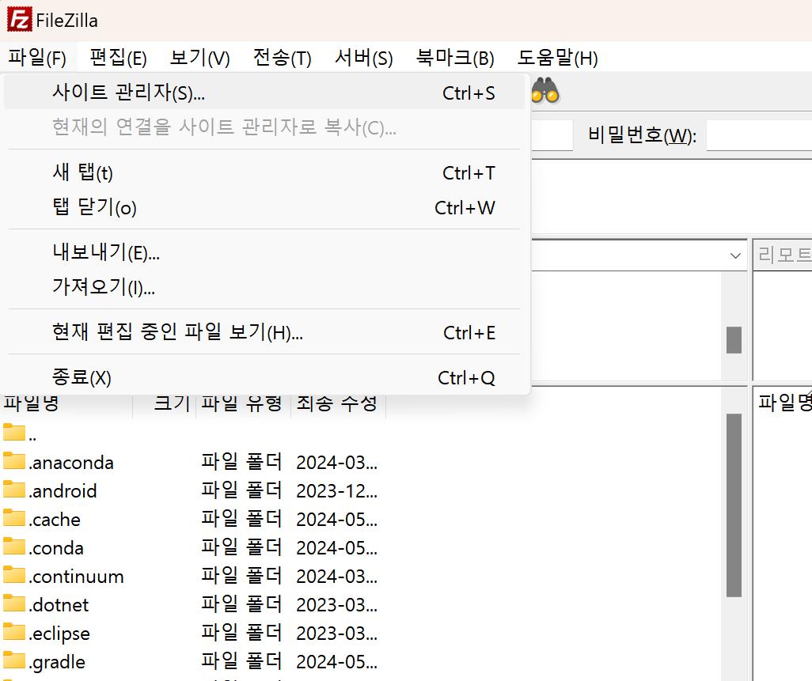Click the .dotnet folder name
Viewport: 812px width, 681px height.
tap(59, 605)
